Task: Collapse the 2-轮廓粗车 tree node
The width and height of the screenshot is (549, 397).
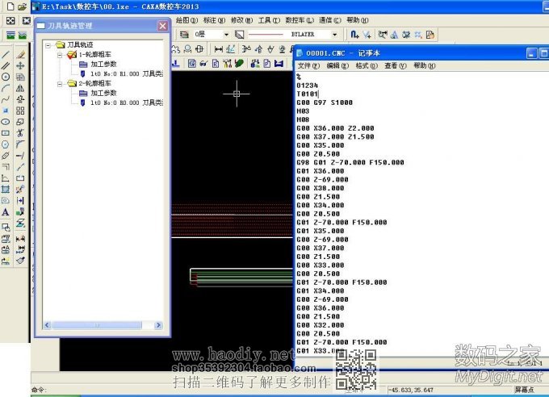Action: point(60,83)
